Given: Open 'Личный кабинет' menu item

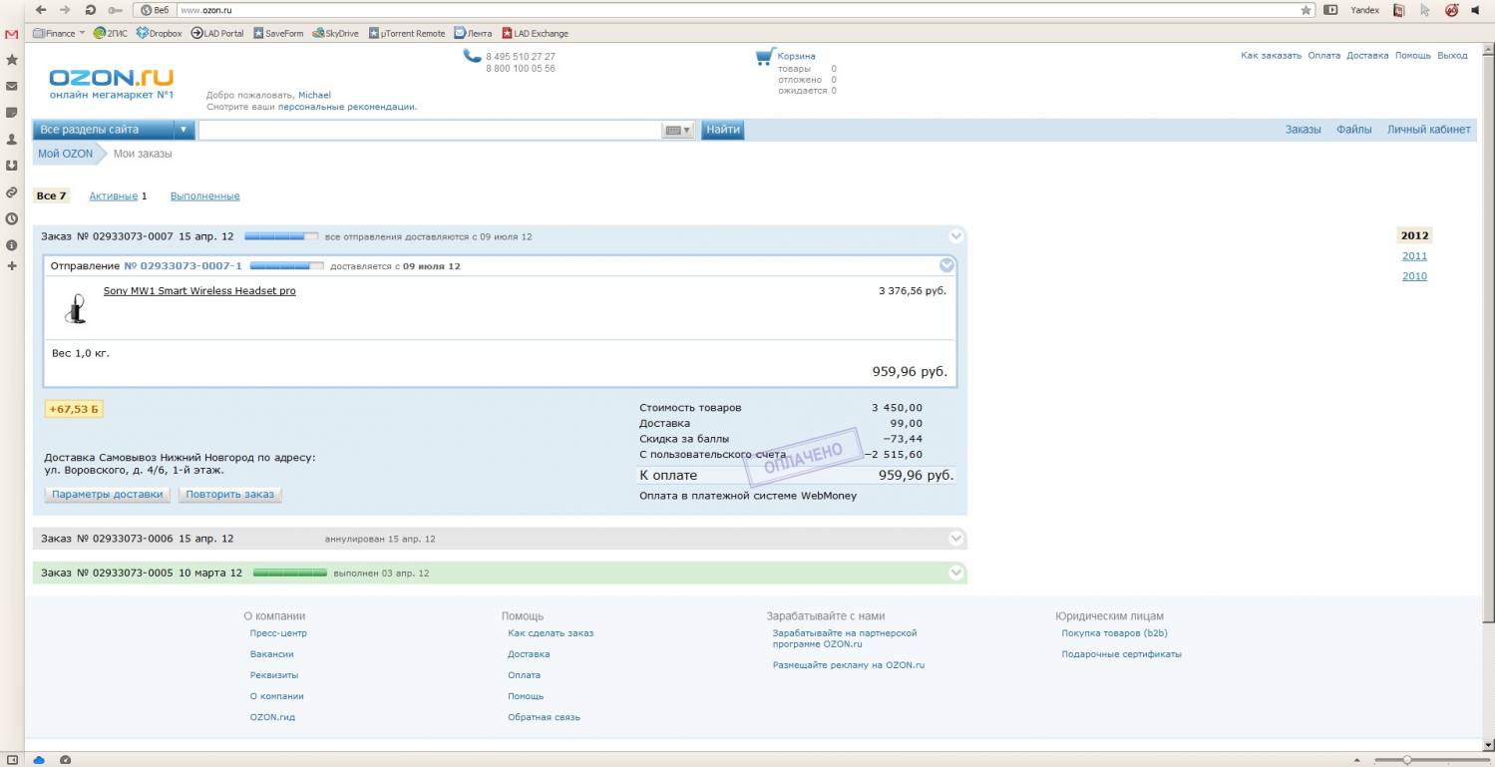Looking at the screenshot, I should pyautogui.click(x=1428, y=130).
